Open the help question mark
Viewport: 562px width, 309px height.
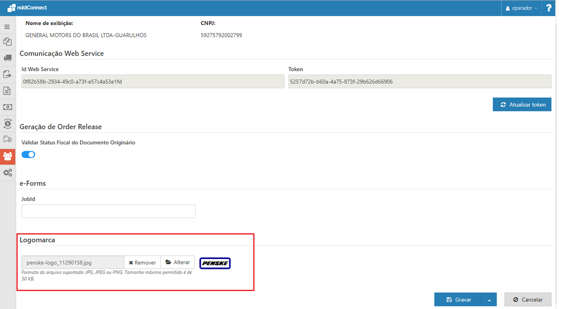click(x=548, y=8)
